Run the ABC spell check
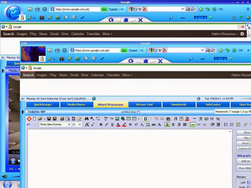Image resolution: width=251 pixels, height=188 pixels. point(106,119)
